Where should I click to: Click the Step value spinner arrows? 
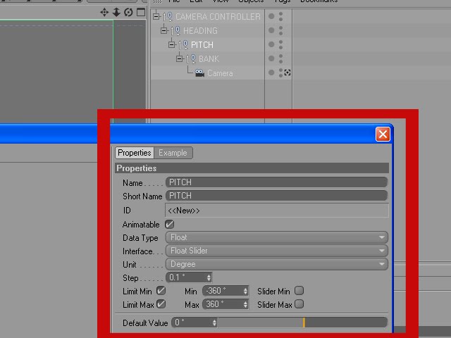(209, 277)
